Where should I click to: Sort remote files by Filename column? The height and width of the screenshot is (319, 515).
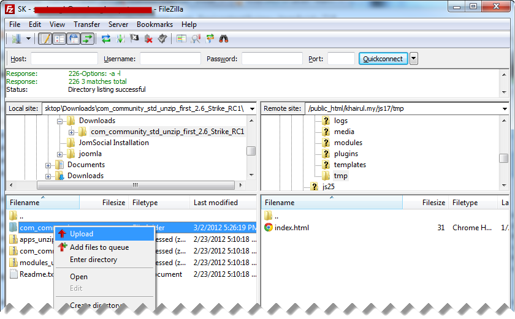click(332, 203)
